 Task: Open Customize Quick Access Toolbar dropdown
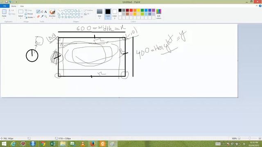point(16,2)
